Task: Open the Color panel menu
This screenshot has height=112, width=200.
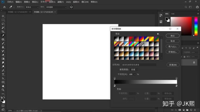Action: [x=198, y=14]
